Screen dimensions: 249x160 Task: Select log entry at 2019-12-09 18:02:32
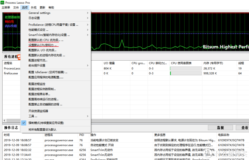[x=126, y=150]
